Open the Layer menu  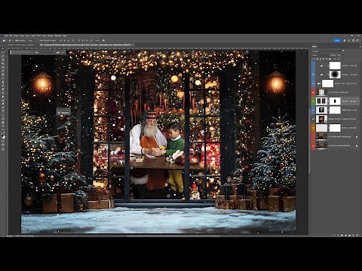coord(23,35)
